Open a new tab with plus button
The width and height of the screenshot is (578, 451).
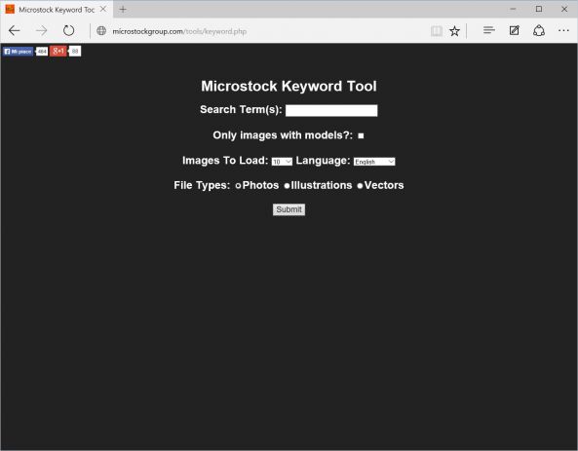click(x=123, y=10)
